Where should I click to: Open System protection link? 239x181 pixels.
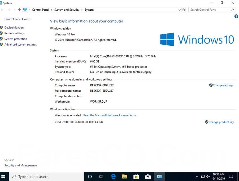[x=16, y=39]
